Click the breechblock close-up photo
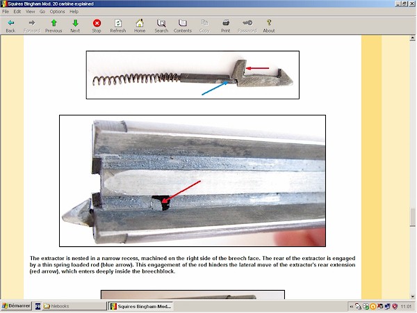The height and width of the screenshot is (313, 417). pos(193,181)
